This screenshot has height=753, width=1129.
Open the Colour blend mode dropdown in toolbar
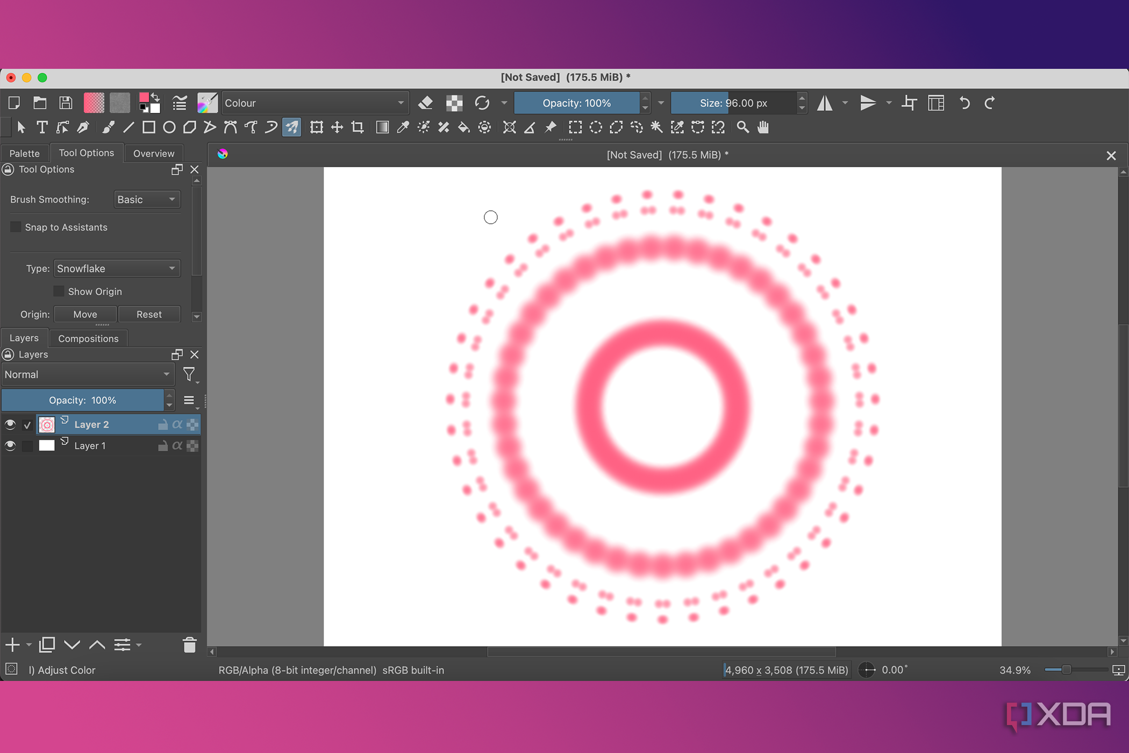(315, 103)
